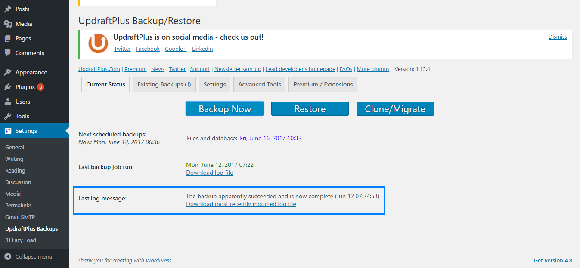Screen dimensions: 580x268
Task: Click the Users person icon
Action: pos(8,102)
